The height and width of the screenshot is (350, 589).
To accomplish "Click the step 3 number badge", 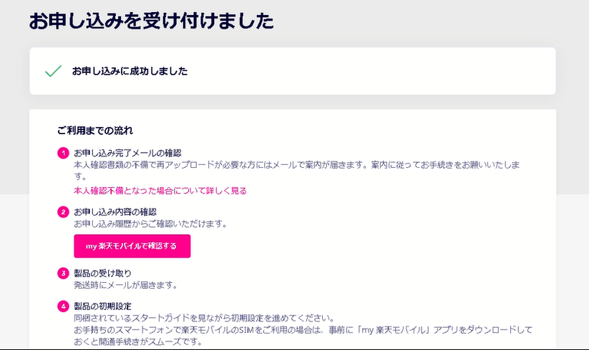I will click(x=63, y=273).
